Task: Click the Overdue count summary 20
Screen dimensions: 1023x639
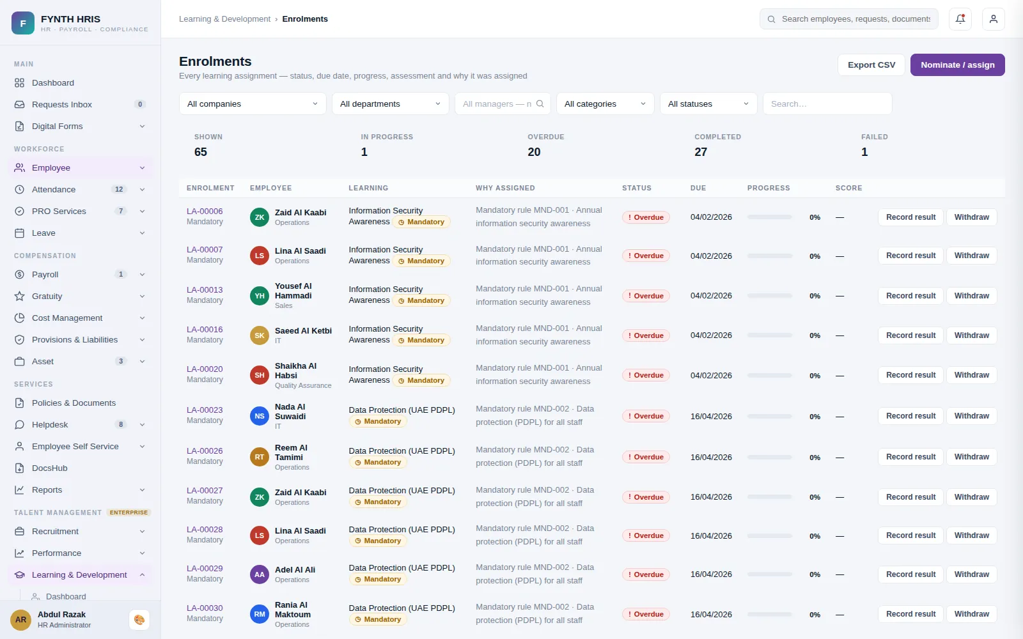Action: coord(534,152)
